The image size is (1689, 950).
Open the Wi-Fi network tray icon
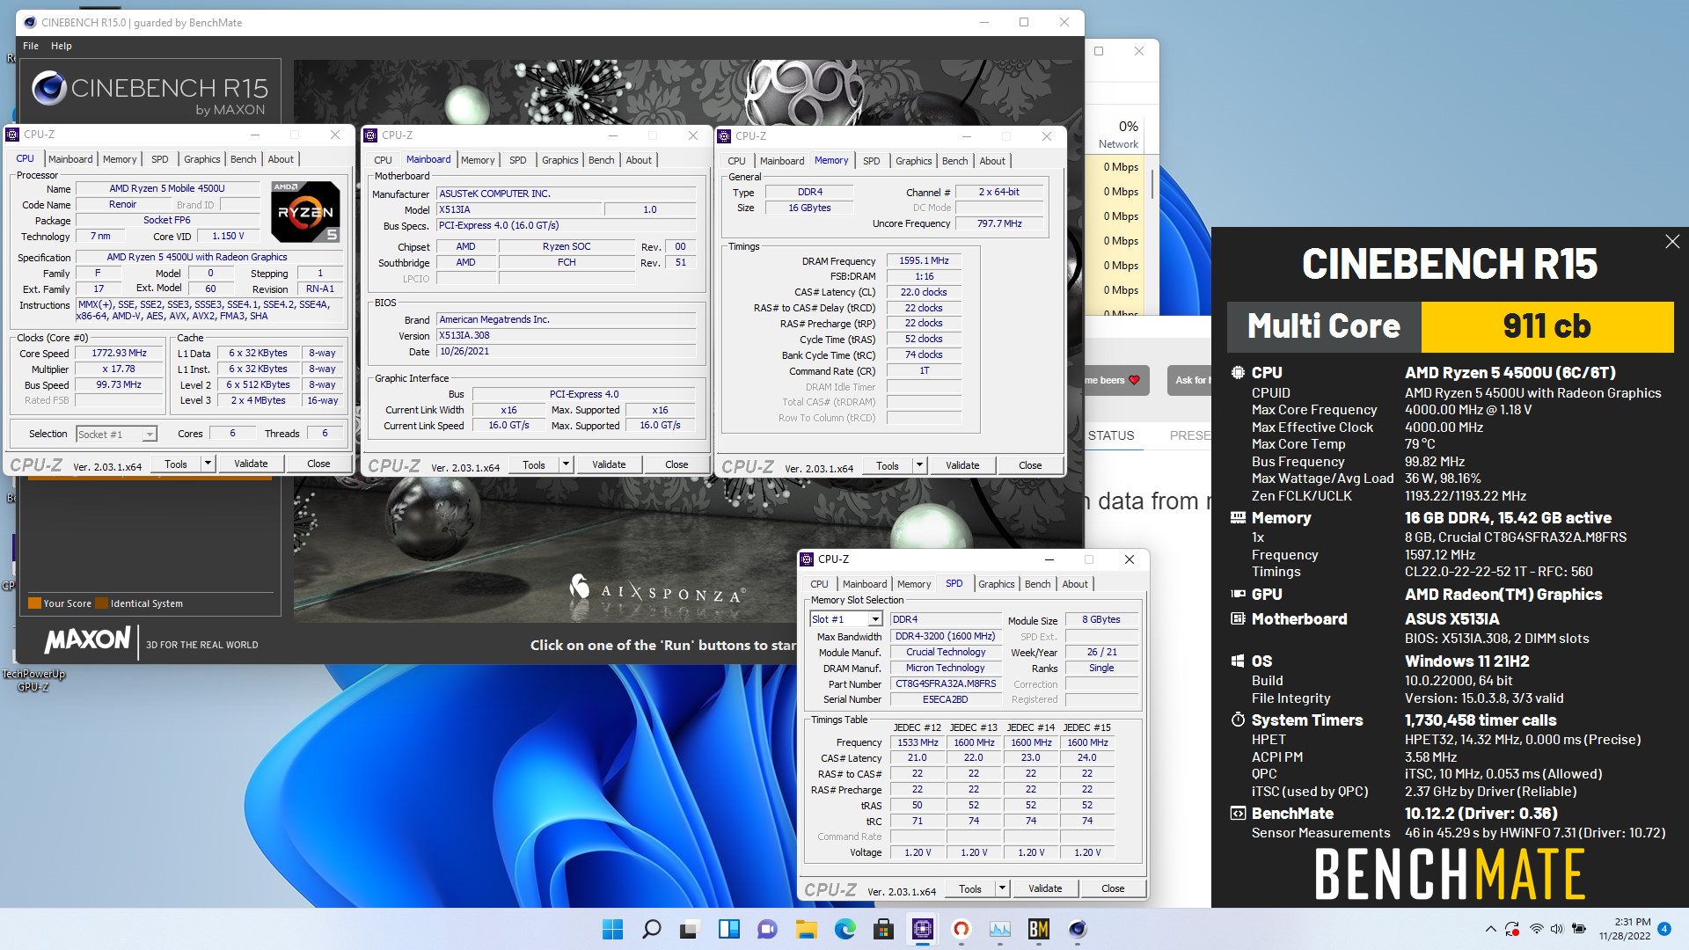click(1536, 929)
